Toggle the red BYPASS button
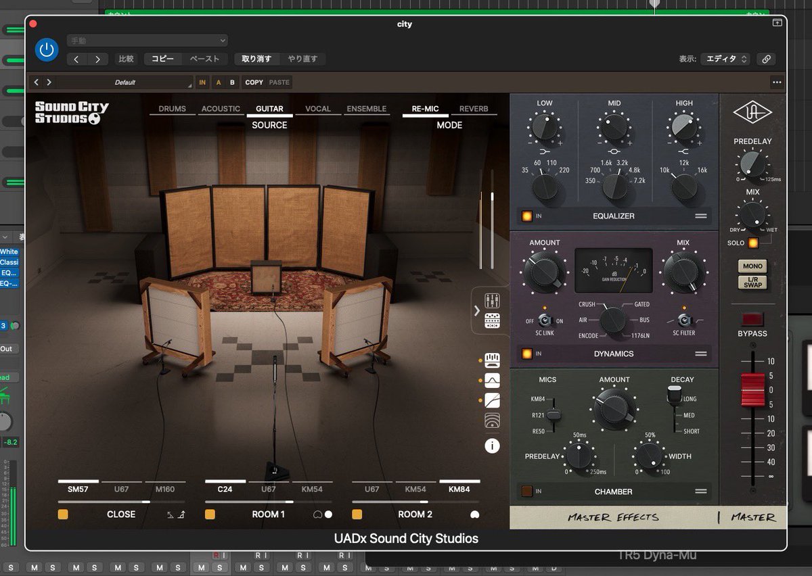The width and height of the screenshot is (812, 576). pos(752,319)
